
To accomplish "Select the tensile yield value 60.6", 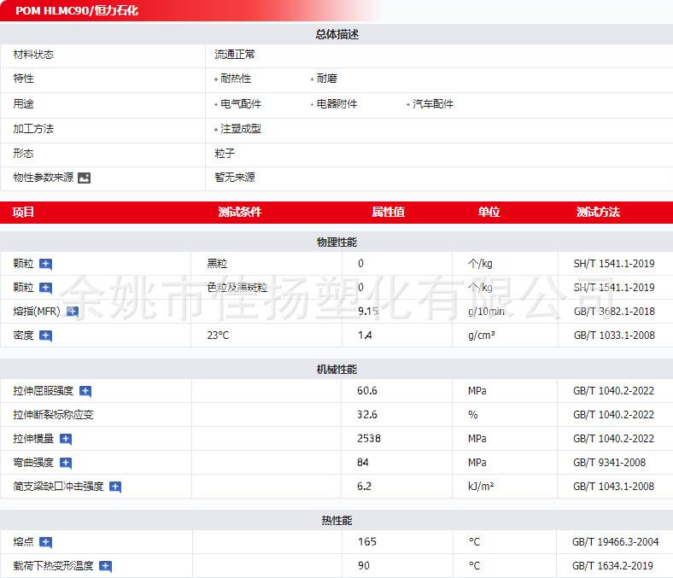I will click(x=367, y=391).
